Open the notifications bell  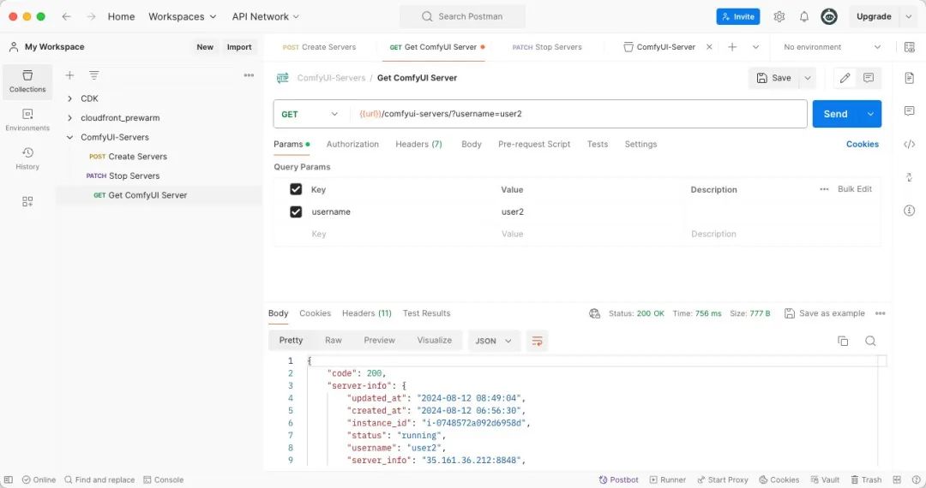[803, 16]
